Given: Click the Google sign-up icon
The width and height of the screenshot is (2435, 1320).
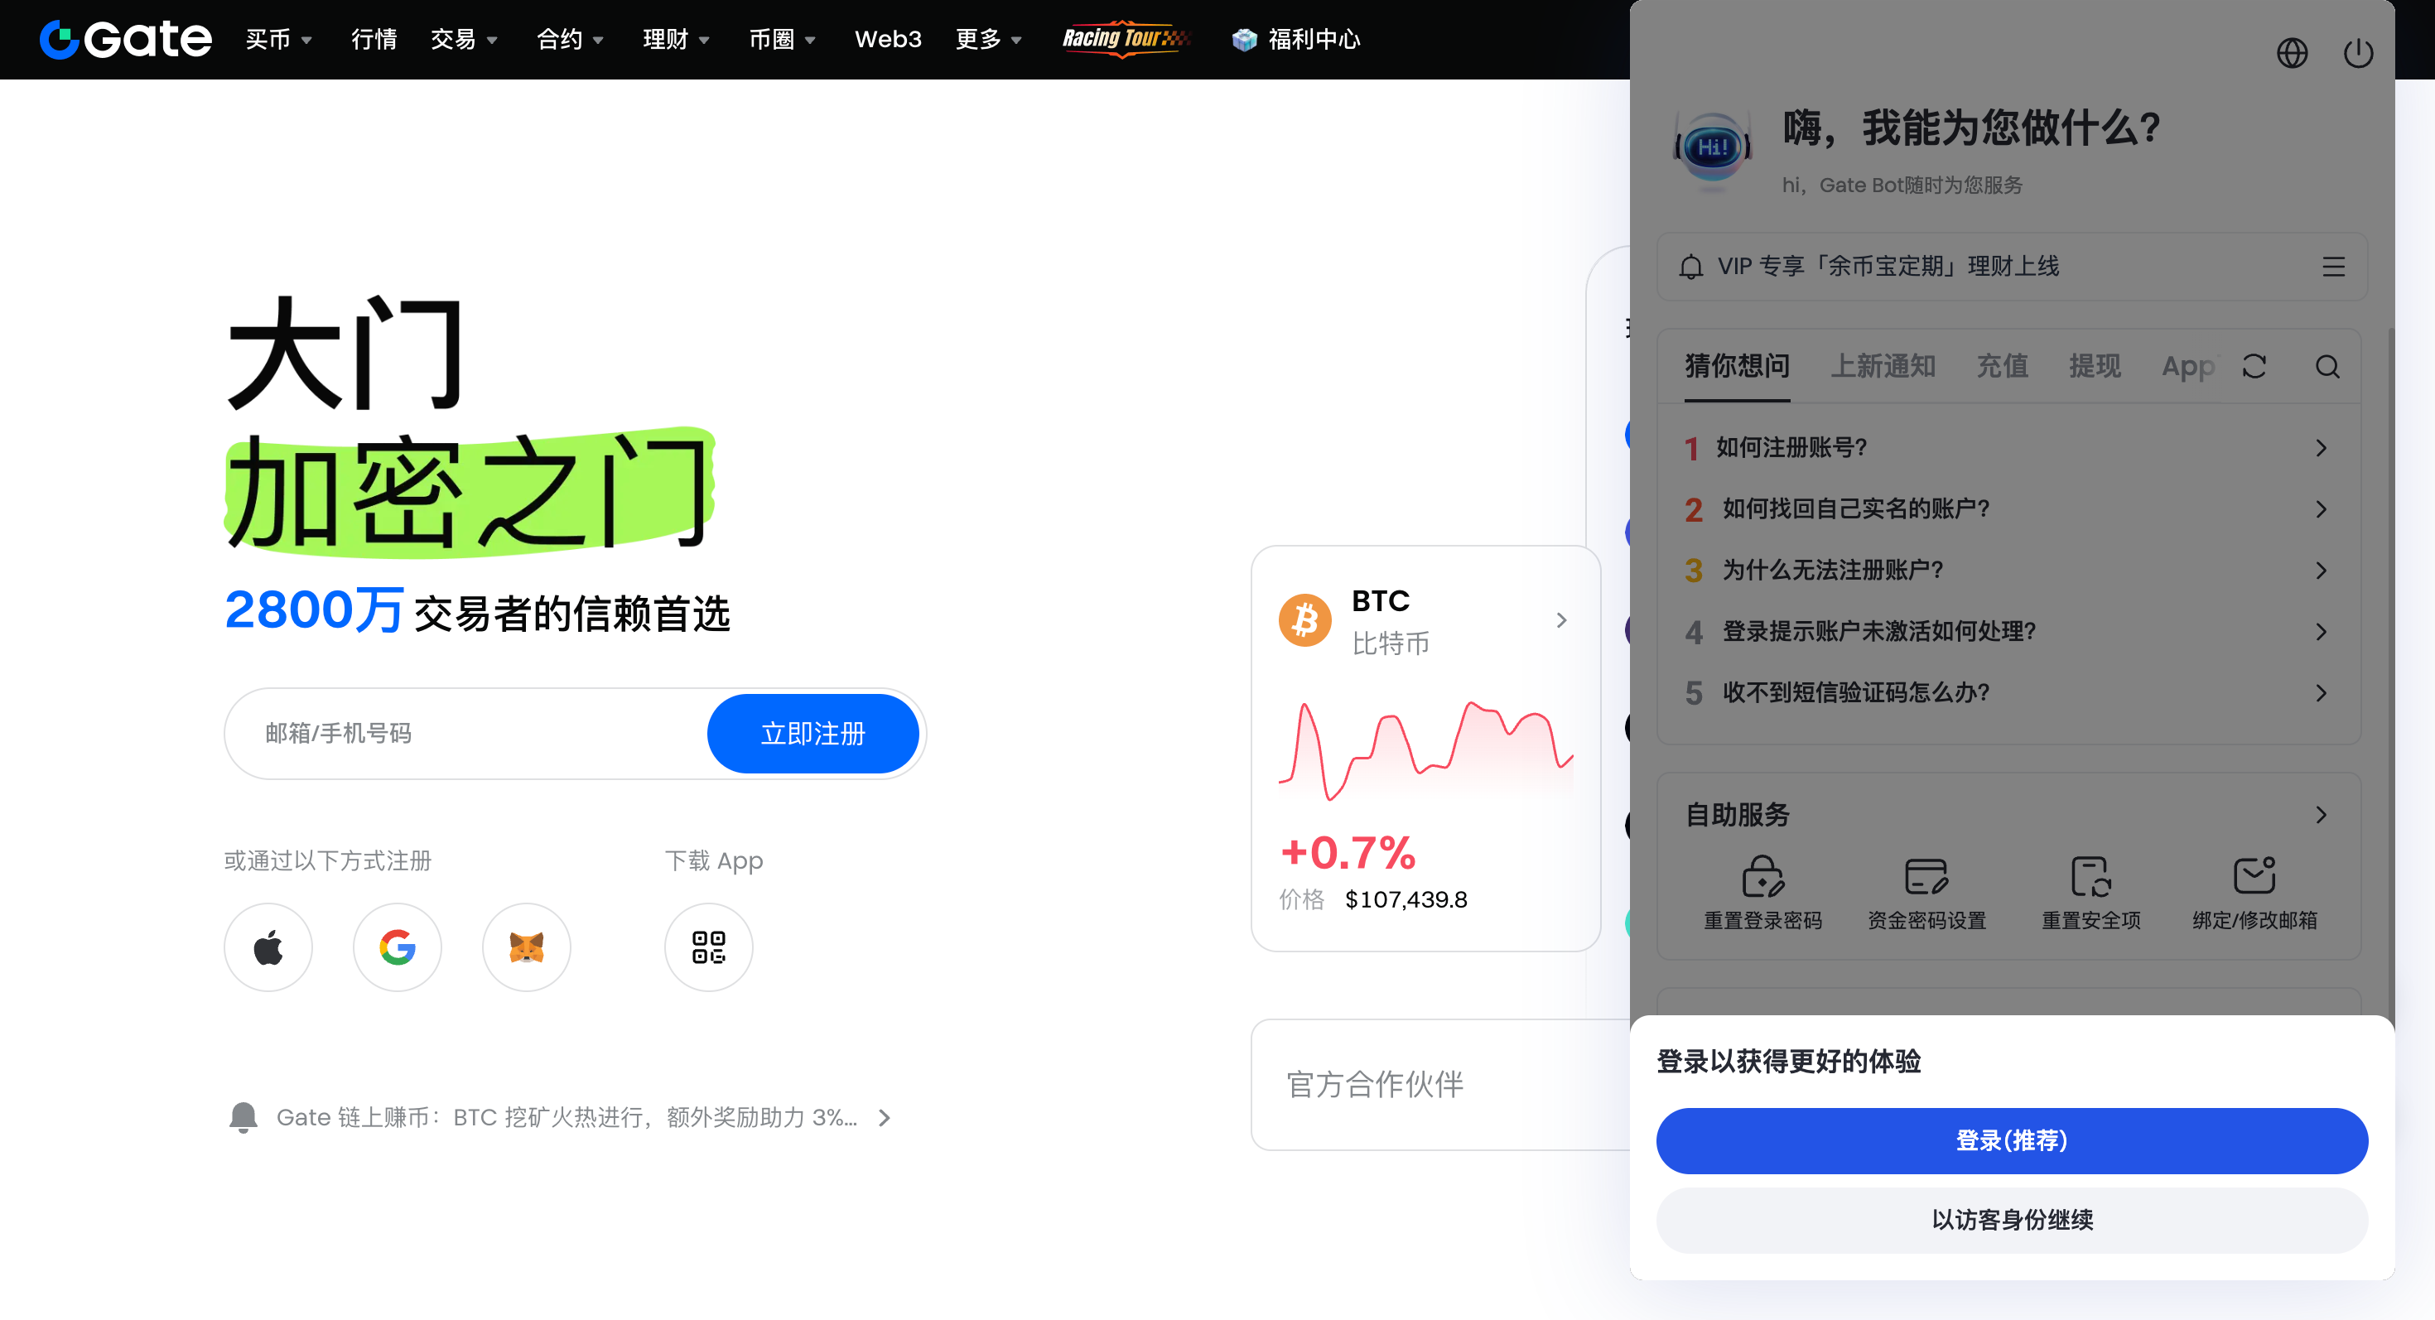Looking at the screenshot, I should [397, 947].
